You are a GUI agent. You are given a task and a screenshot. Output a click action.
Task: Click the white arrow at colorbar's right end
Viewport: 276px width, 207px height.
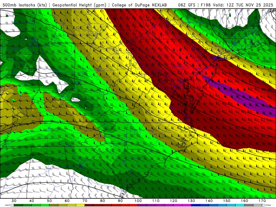tap(267, 205)
